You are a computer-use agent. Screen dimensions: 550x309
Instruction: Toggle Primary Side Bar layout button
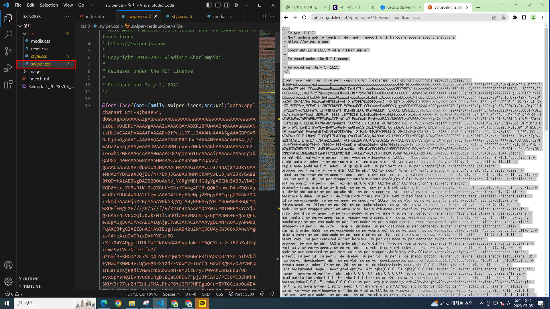point(209,5)
